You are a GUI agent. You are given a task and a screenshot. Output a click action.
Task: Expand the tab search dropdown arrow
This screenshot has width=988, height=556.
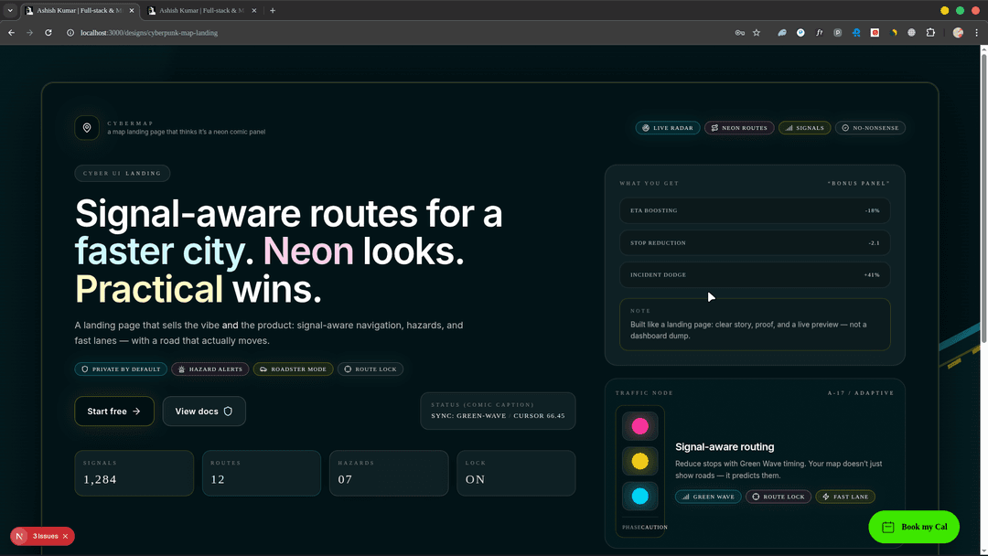(x=9, y=10)
